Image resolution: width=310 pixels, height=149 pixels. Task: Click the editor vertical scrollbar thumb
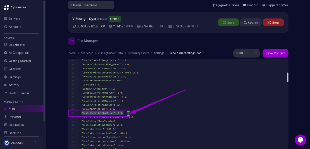tap(288, 77)
